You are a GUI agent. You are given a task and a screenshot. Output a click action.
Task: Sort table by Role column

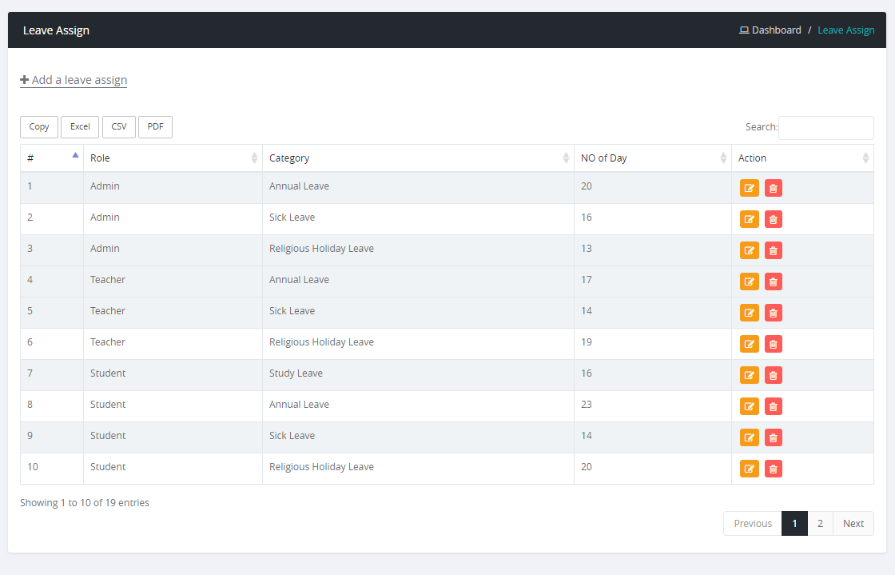(x=173, y=158)
